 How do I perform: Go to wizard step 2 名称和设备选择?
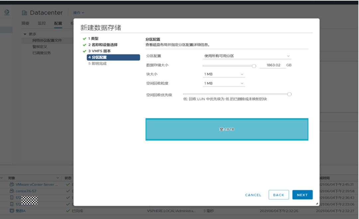click(x=103, y=45)
